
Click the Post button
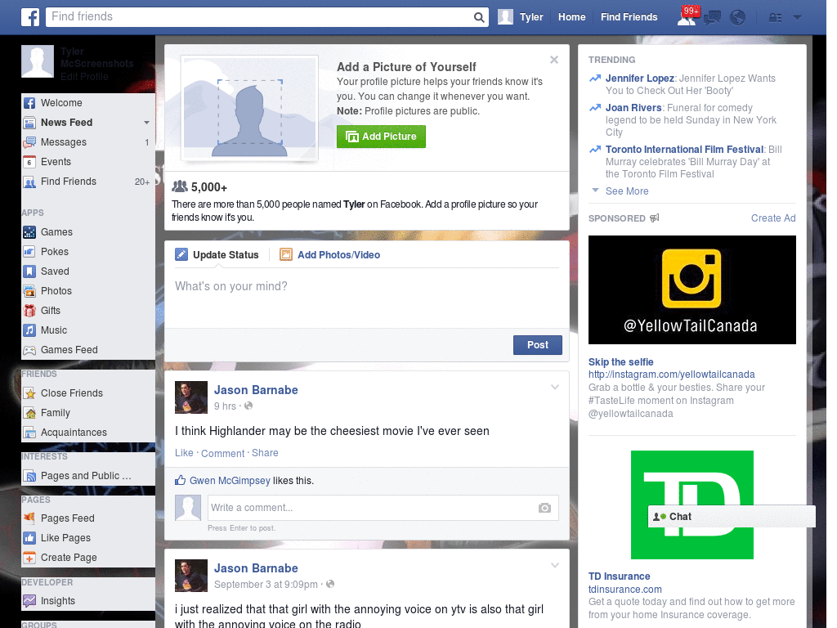538,345
